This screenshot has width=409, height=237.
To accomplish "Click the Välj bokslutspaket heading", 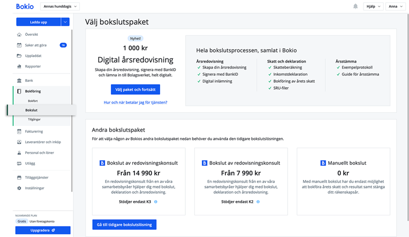I will (x=117, y=22).
